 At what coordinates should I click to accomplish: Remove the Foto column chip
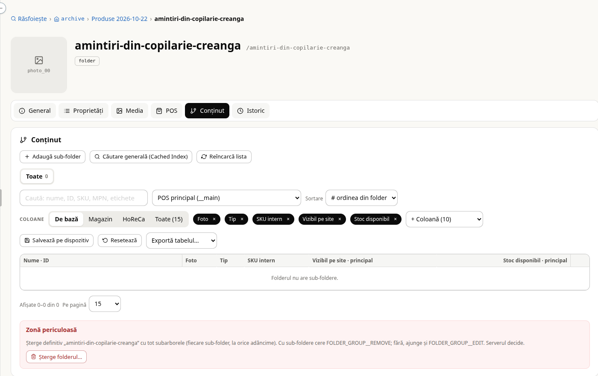point(214,219)
